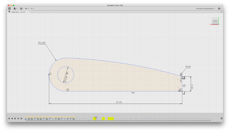The width and height of the screenshot is (230, 132).
Task: Click the red X axis of the ViewCube
Action: (x=215, y=25)
